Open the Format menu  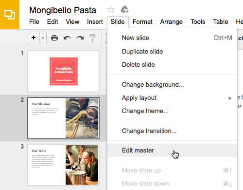tap(142, 22)
